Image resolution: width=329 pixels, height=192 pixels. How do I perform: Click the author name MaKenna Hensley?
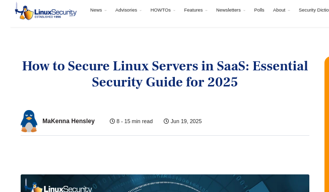pyautogui.click(x=69, y=121)
